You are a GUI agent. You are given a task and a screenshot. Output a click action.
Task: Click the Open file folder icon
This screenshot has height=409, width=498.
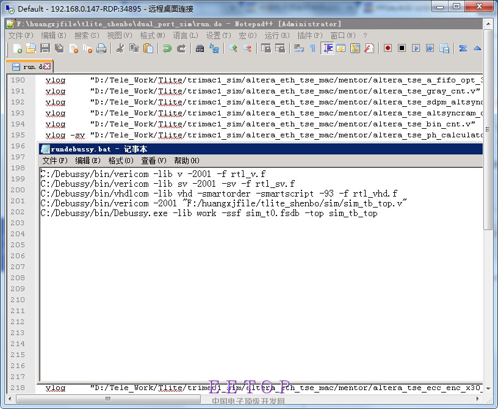[x=31, y=48]
